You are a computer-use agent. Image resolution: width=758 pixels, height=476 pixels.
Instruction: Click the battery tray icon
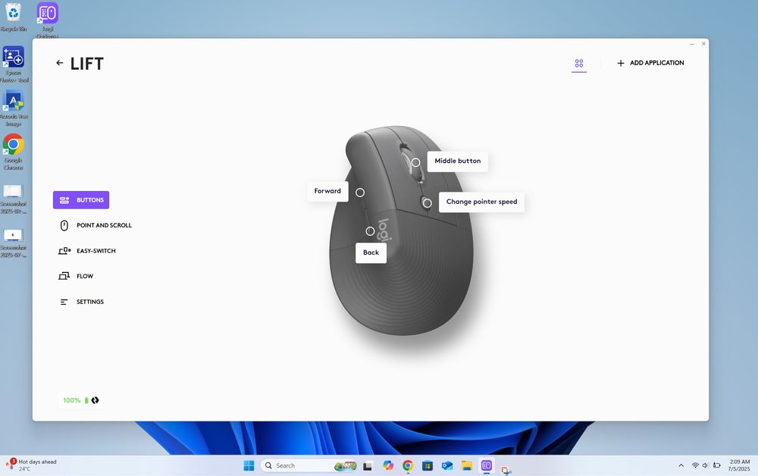pyautogui.click(x=717, y=465)
